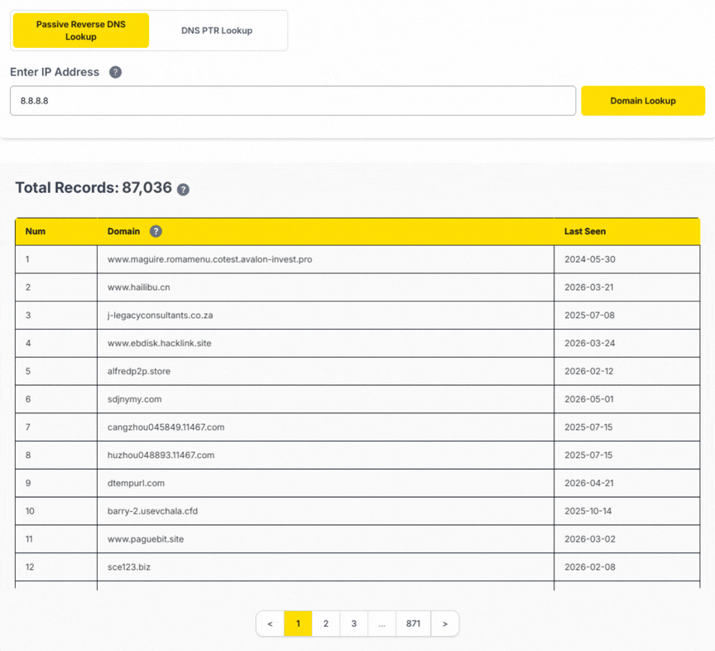Select domain dtempurl.com
Viewport: 715px width, 651px height.
click(136, 483)
